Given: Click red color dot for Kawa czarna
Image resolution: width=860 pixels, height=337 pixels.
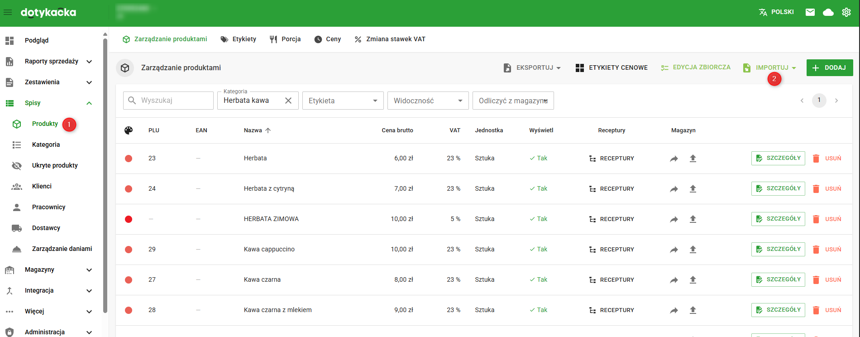Looking at the screenshot, I should click(129, 280).
